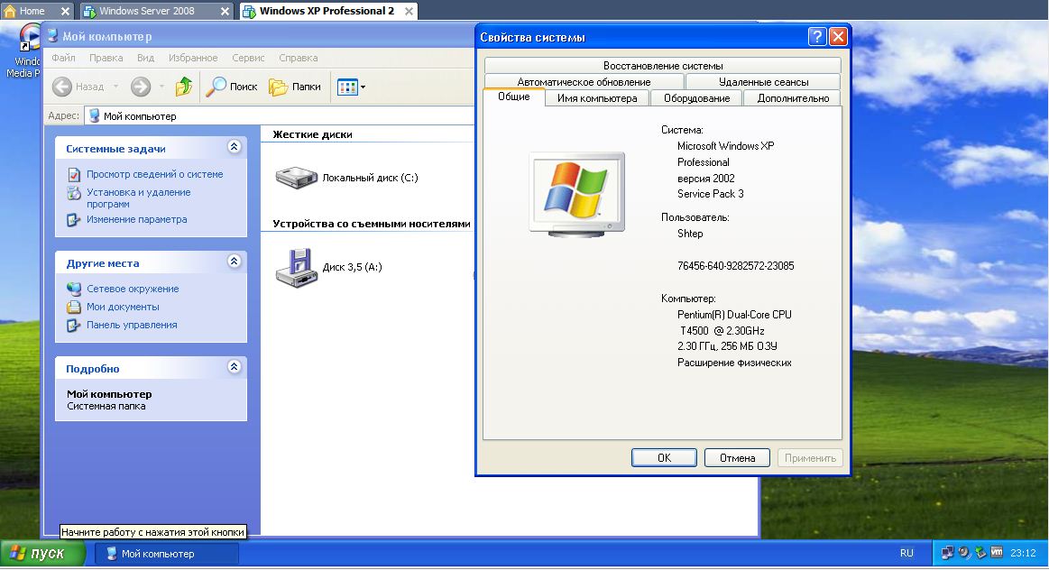
Task: Click the add/remove programs task icon
Action: point(74,193)
